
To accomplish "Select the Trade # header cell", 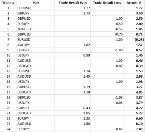I will point(8,3).
